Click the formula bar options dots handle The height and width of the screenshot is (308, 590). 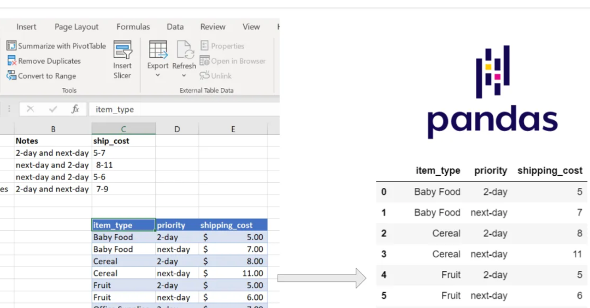pyautogui.click(x=9, y=109)
